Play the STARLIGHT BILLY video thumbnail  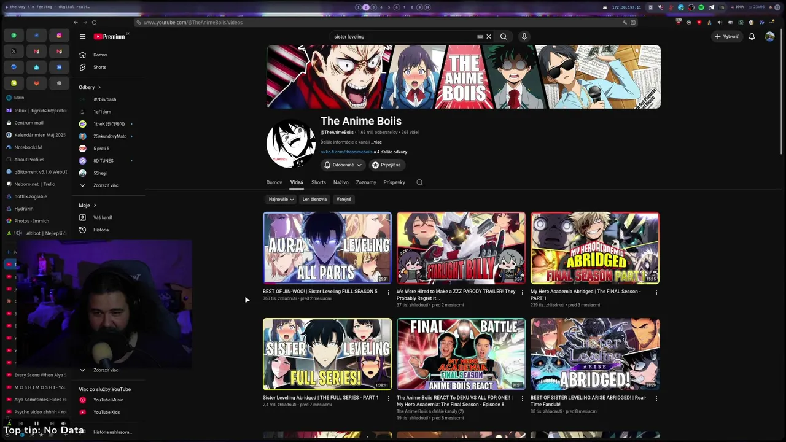[x=461, y=248]
